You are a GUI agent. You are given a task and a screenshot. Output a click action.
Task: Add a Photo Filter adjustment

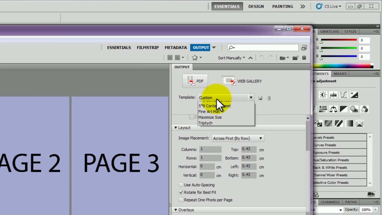(354, 109)
